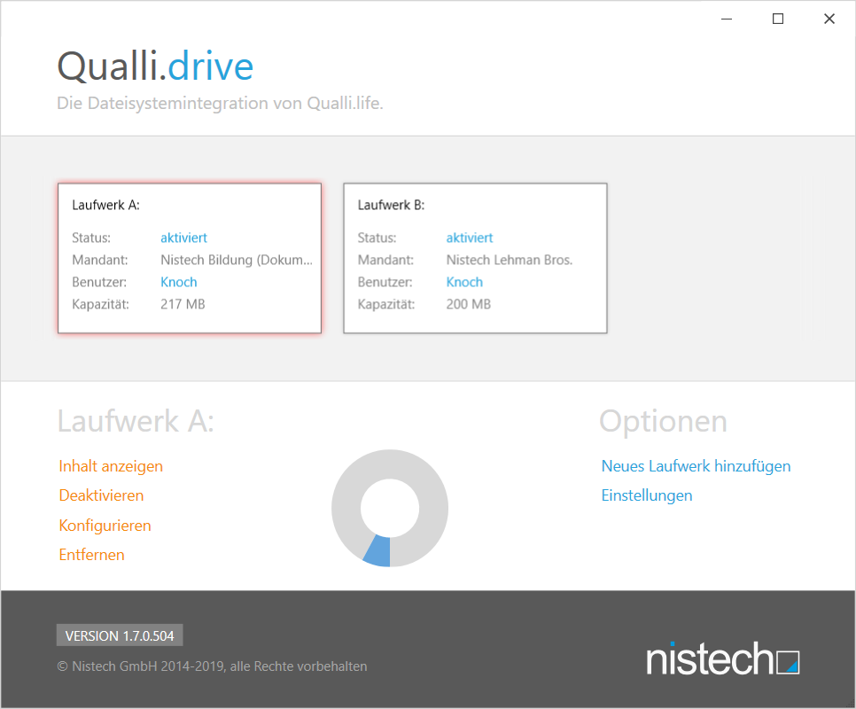Select the Laufwerk A drive card
The height and width of the screenshot is (709, 856).
click(x=190, y=258)
